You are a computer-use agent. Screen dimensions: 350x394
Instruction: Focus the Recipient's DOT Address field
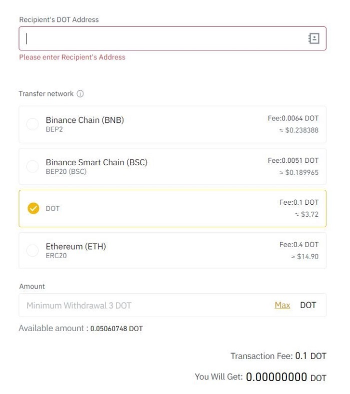point(172,38)
